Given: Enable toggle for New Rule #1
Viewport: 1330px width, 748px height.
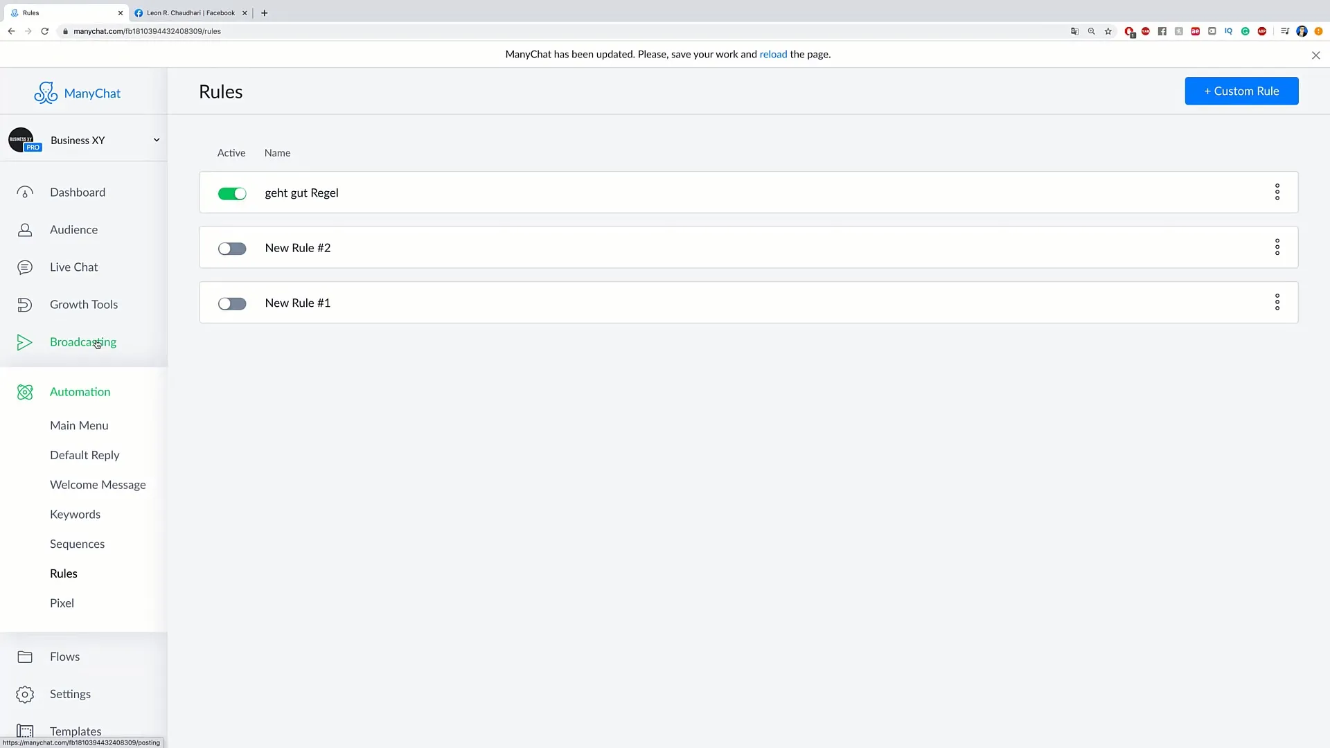Looking at the screenshot, I should [x=232, y=303].
